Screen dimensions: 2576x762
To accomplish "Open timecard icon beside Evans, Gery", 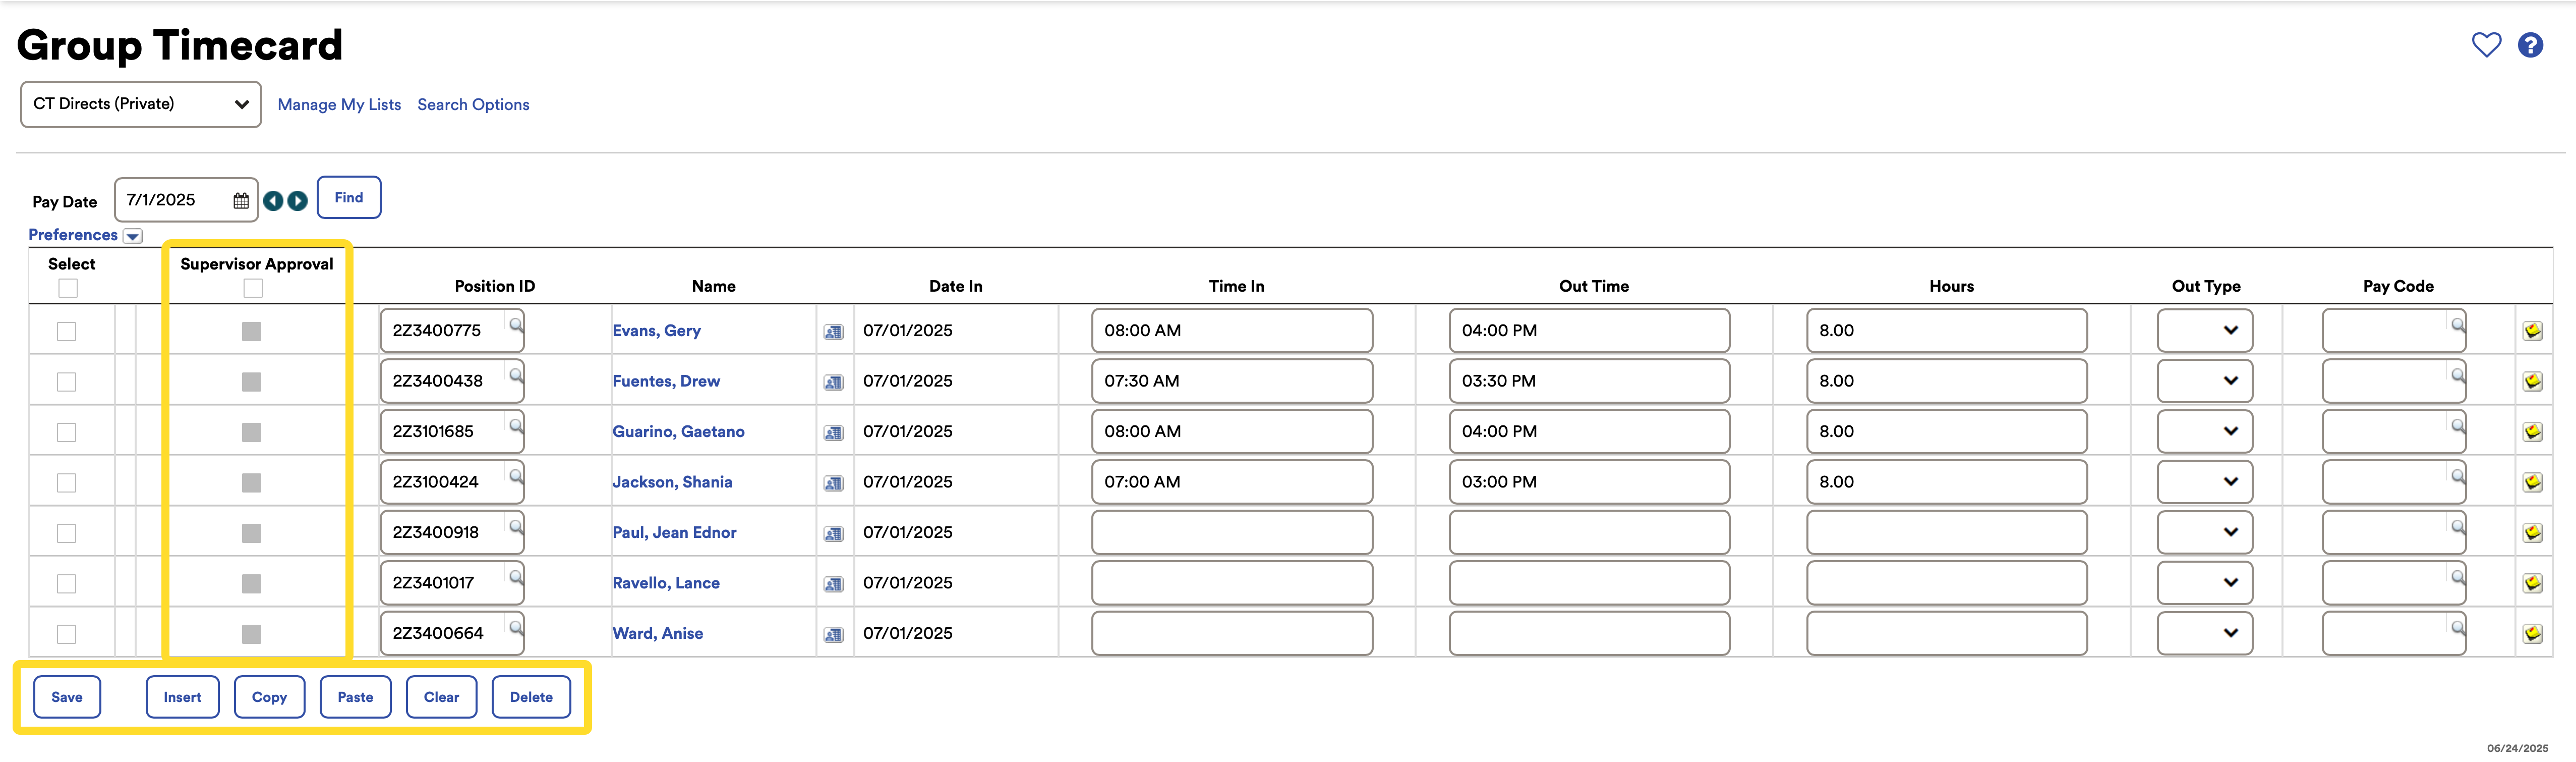I will pos(833,332).
